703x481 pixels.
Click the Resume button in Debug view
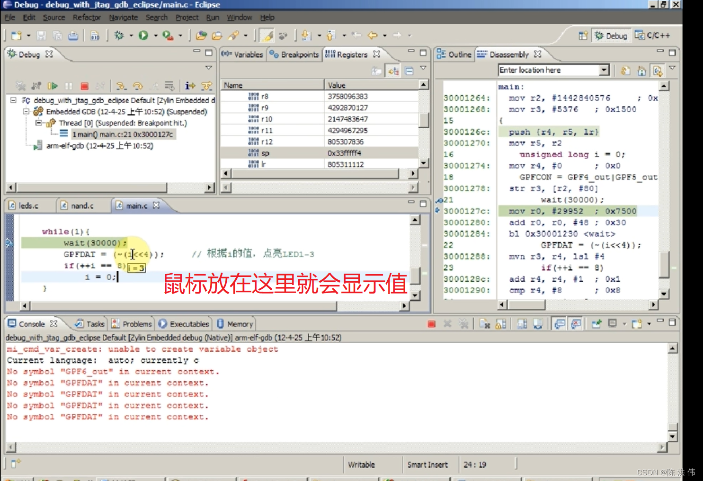coord(53,86)
